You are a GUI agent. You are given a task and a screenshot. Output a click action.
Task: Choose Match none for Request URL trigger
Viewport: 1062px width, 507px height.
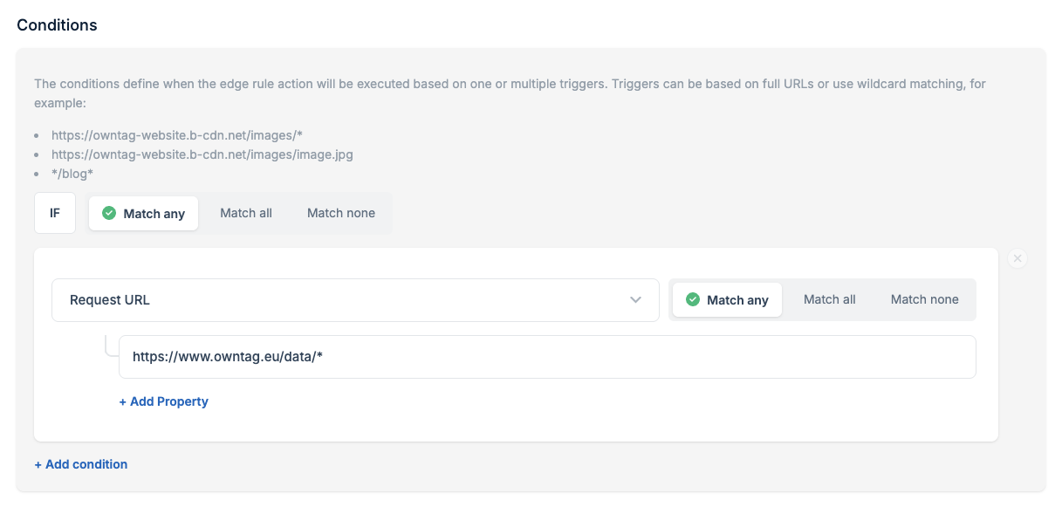924,299
